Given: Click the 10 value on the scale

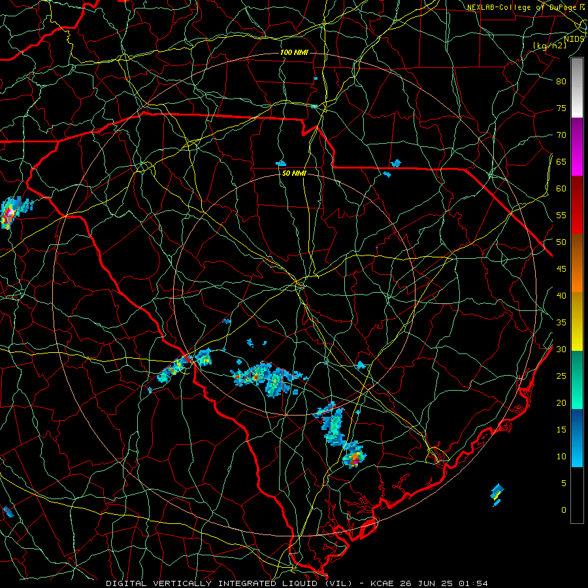Looking at the screenshot, I should click(x=561, y=457).
